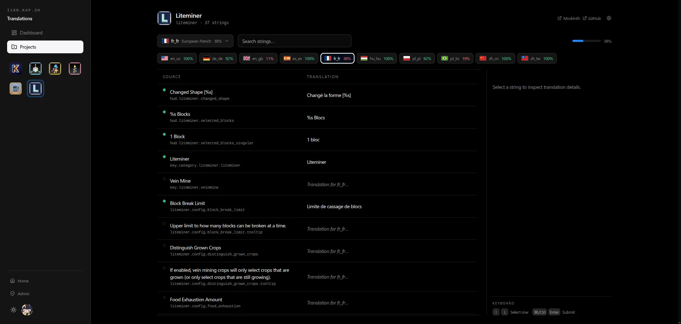Open the pink-bordered project icon
This screenshot has height=324, width=681.
(75, 69)
